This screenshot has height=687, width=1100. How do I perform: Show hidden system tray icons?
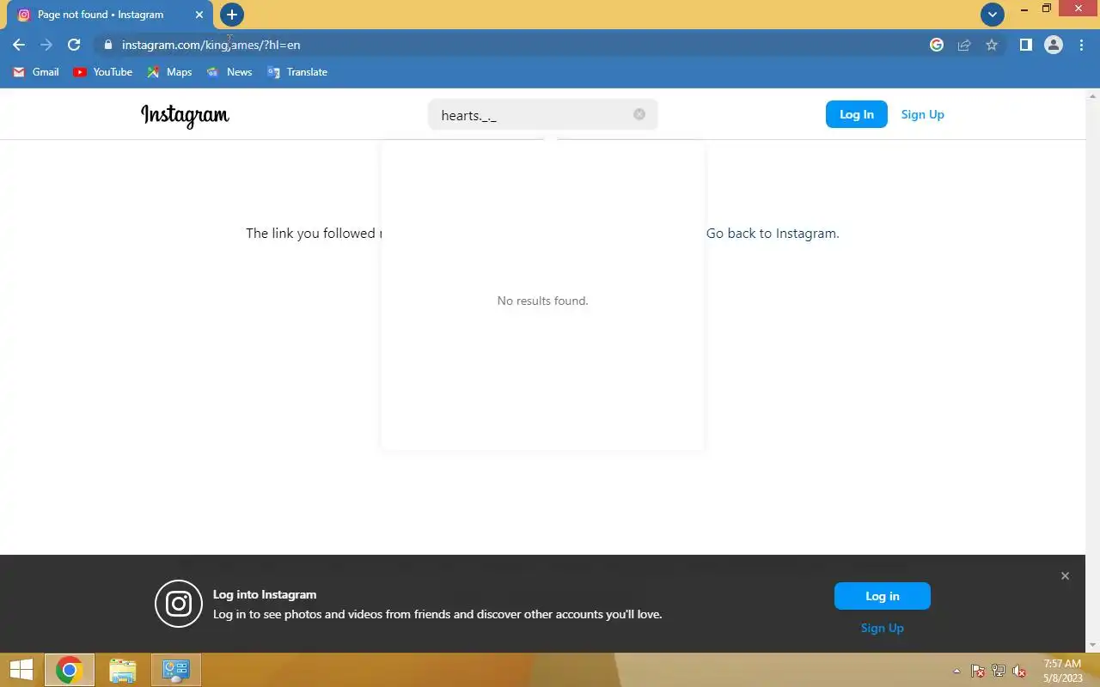(956, 671)
